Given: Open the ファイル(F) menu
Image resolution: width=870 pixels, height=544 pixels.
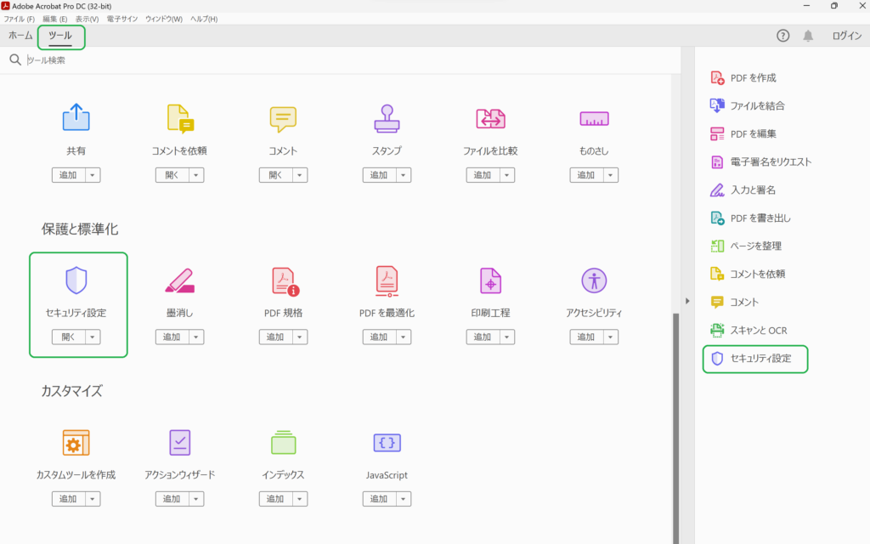Looking at the screenshot, I should 20,19.
